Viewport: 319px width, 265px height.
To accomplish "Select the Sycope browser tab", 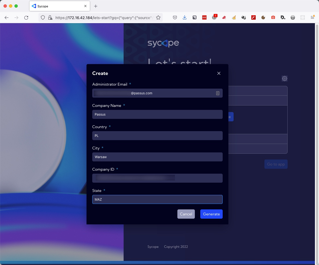I will click(59, 6).
